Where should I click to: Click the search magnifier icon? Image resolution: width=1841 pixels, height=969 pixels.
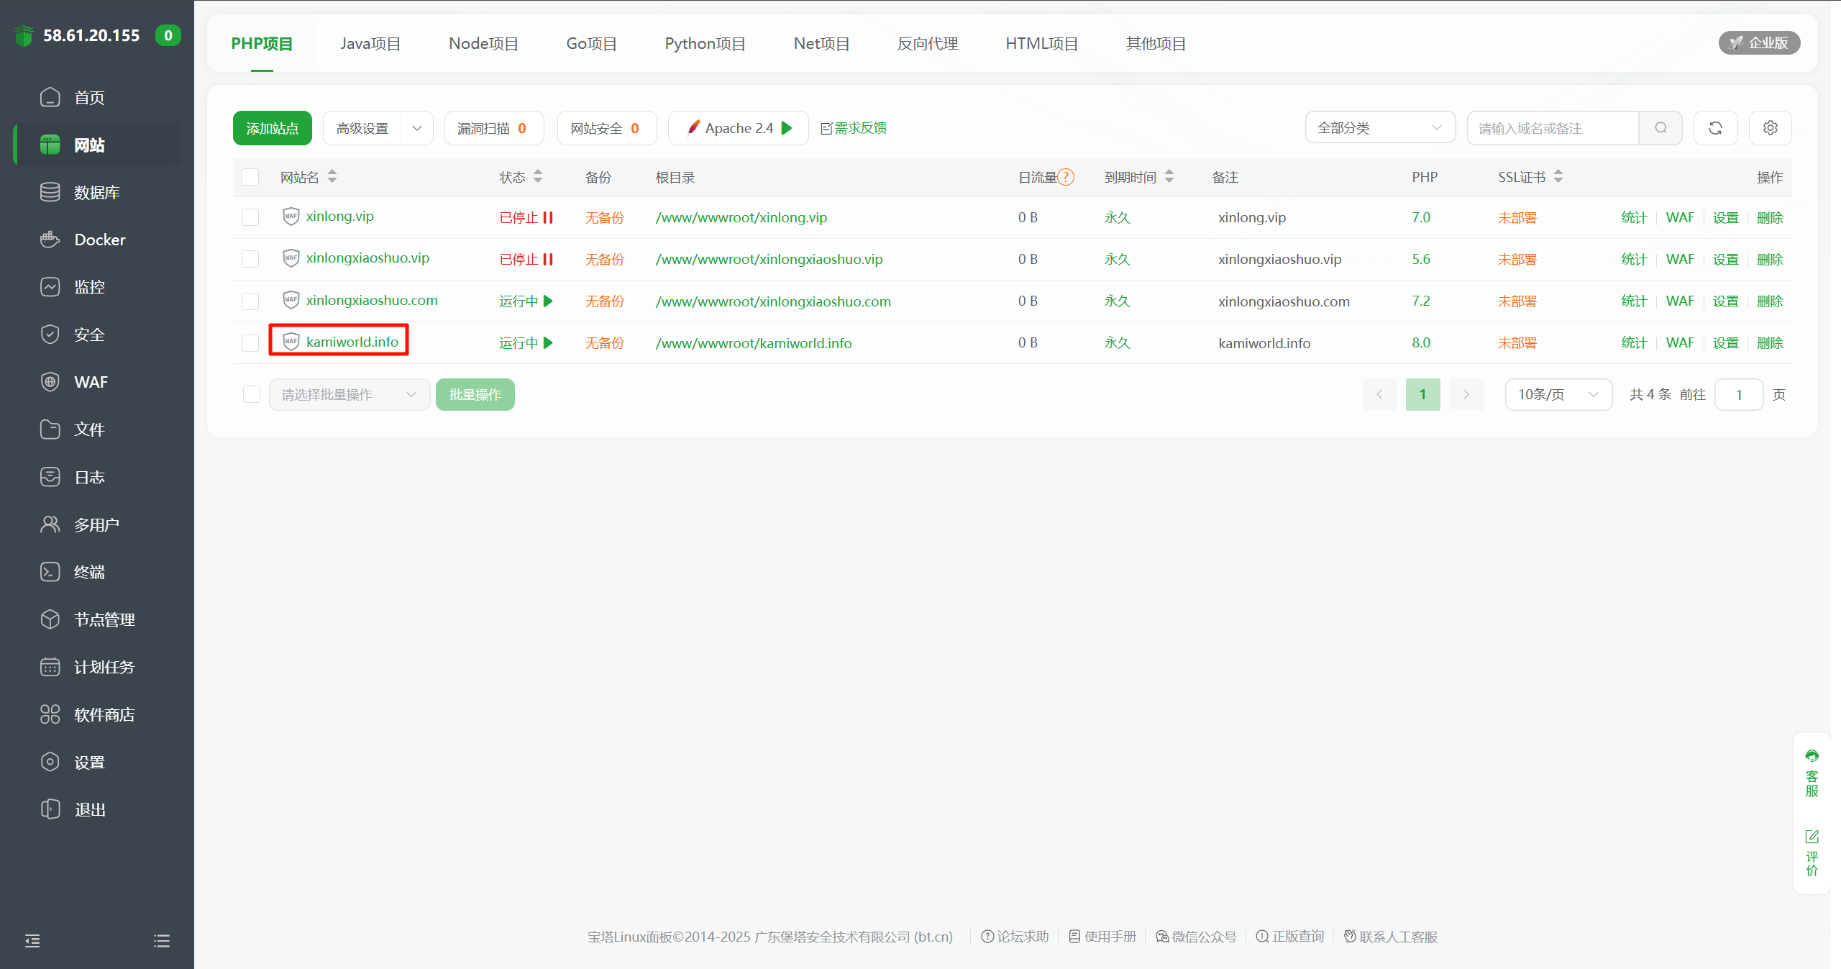click(1660, 128)
